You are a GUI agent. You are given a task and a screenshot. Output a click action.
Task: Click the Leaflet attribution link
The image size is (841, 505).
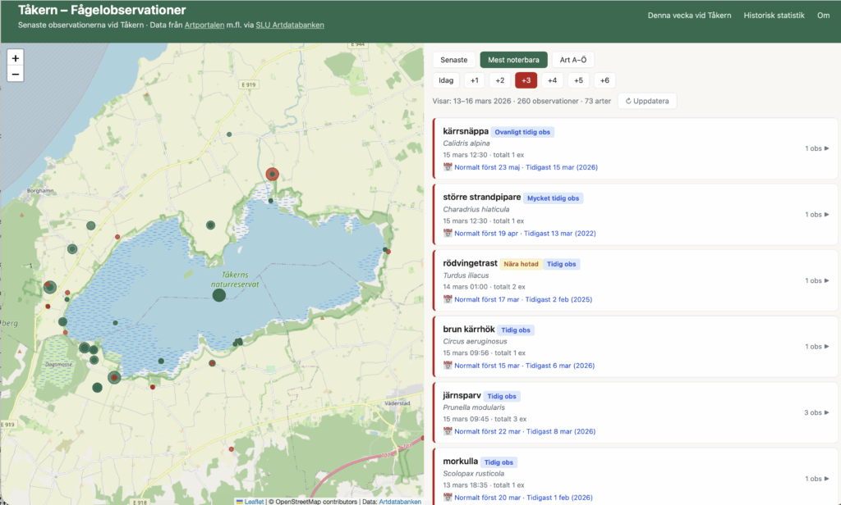[x=254, y=501]
